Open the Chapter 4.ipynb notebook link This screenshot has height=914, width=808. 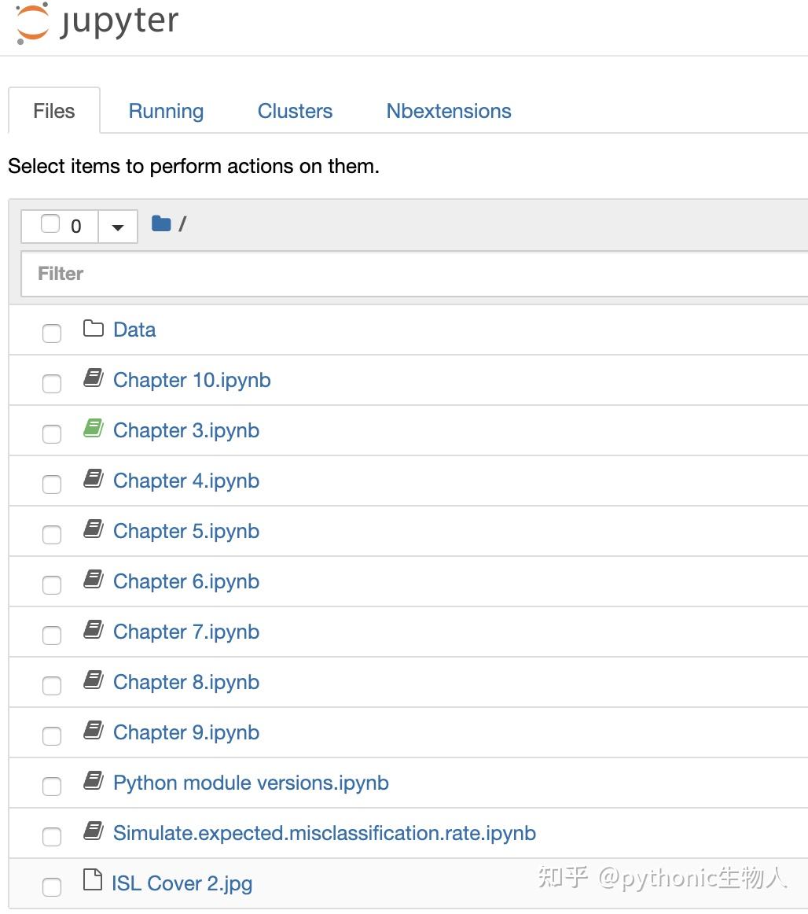186,481
